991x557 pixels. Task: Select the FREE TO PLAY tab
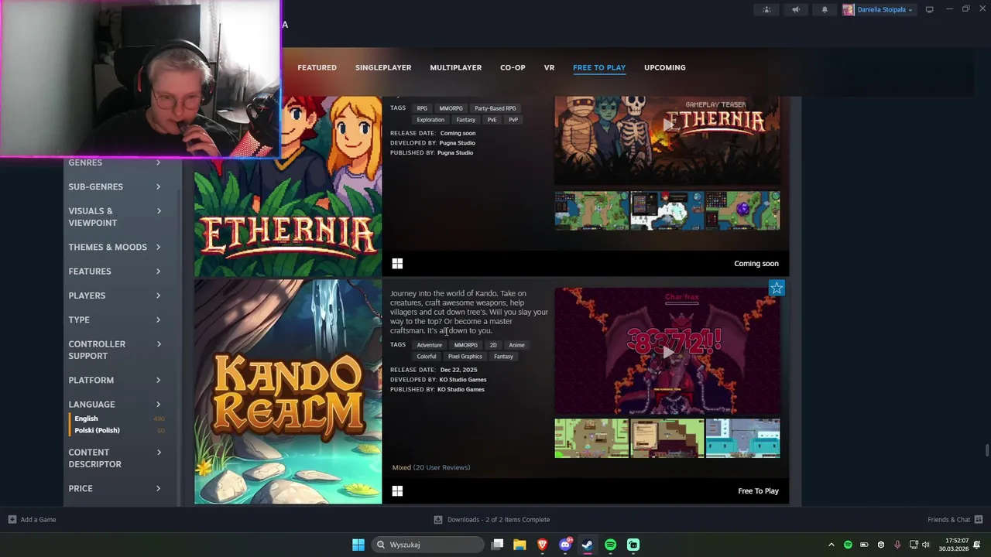coord(599,67)
